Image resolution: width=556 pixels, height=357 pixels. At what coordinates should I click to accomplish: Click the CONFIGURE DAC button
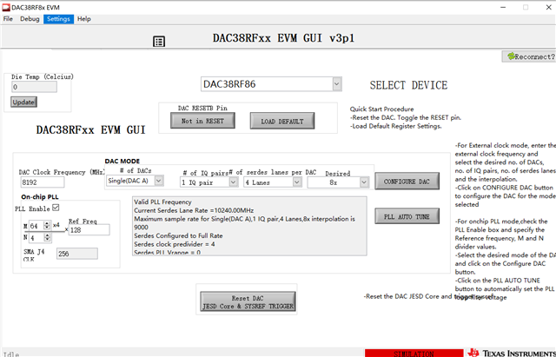tap(407, 182)
